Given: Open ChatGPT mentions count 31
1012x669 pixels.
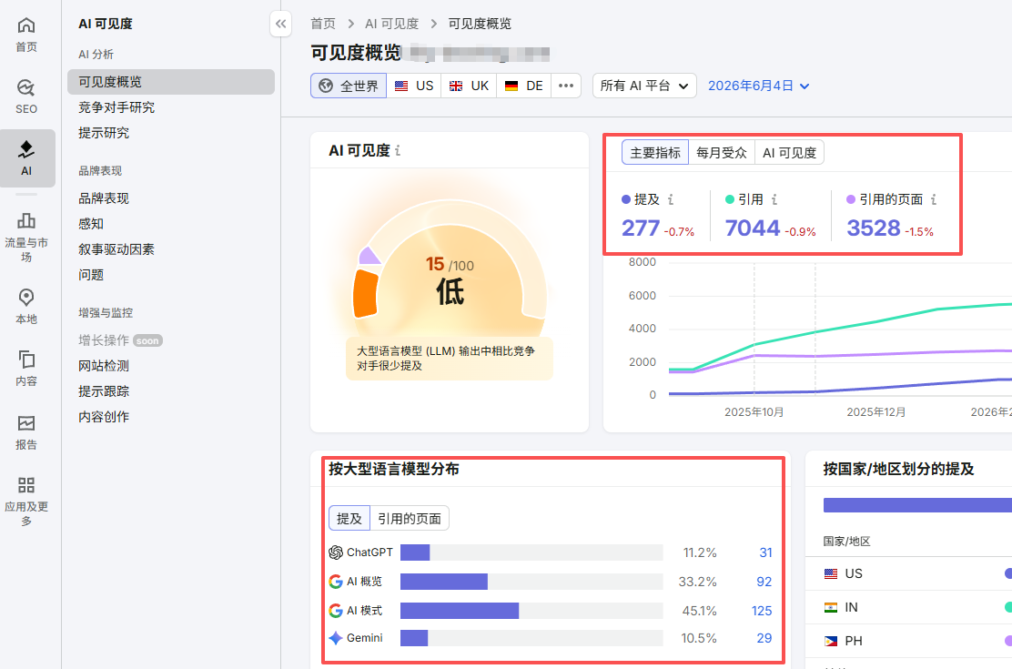Looking at the screenshot, I should pyautogui.click(x=765, y=552).
